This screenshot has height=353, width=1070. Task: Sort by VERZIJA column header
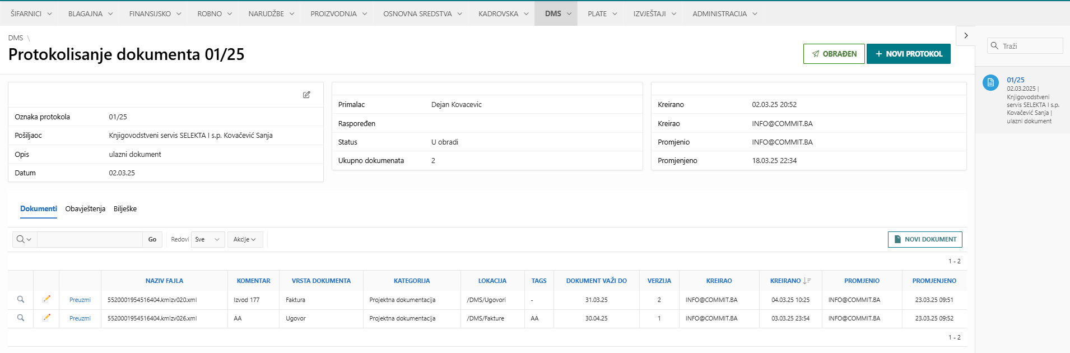[659, 281]
